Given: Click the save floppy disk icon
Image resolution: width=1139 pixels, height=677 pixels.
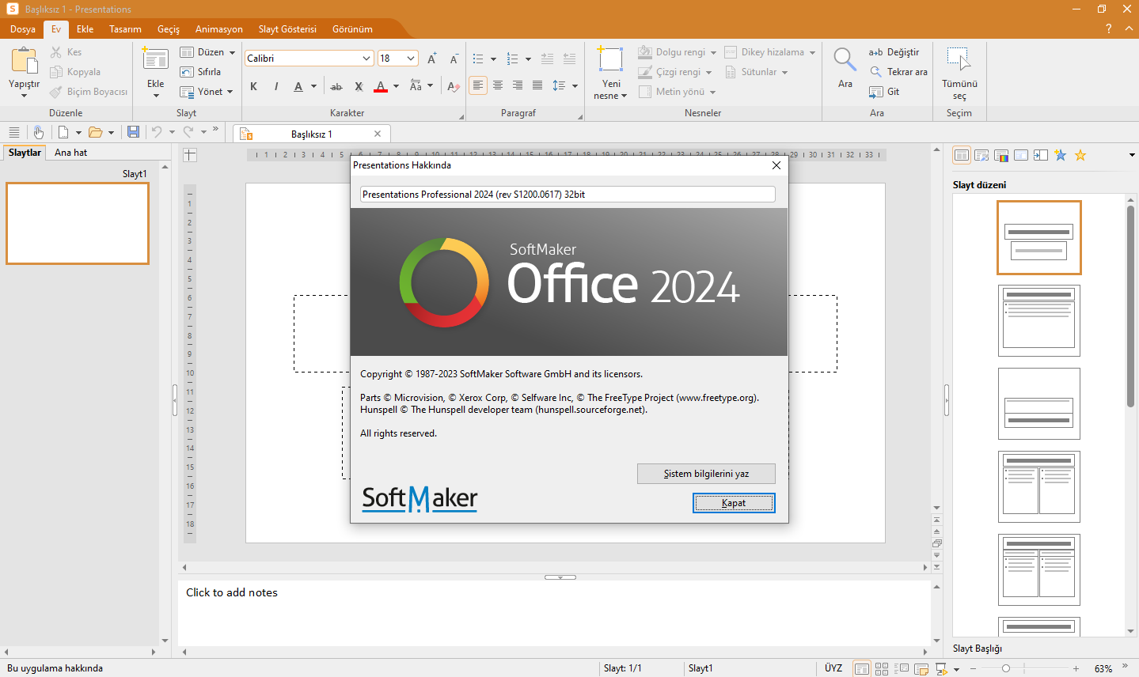Looking at the screenshot, I should pos(133,132).
